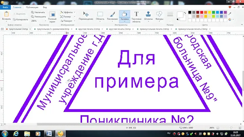The height and width of the screenshot is (137, 244).
Task: Open the Файл menu
Action: (5, 7)
